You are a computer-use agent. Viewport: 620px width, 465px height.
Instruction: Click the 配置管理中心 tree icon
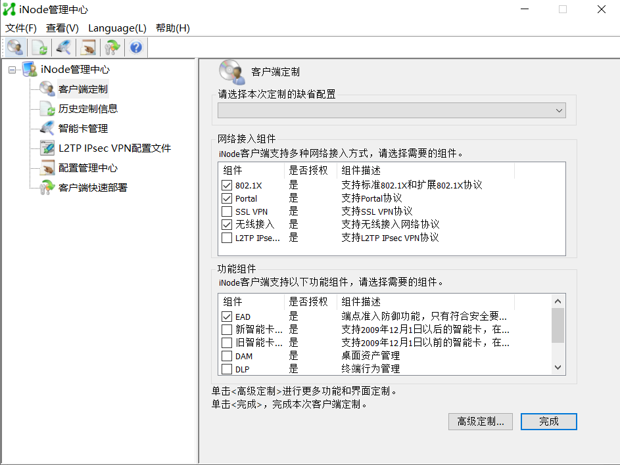pos(47,168)
